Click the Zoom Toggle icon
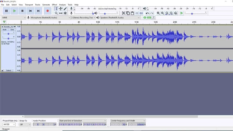This screenshot has width=233, height=131. click(x=175, y=13)
